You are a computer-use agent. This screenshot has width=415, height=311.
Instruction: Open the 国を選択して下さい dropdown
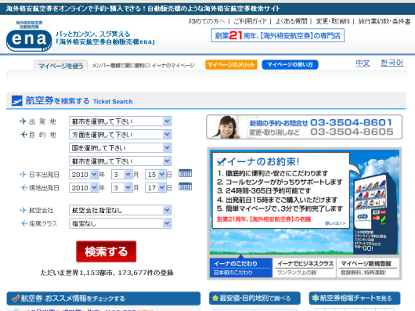coord(121,148)
